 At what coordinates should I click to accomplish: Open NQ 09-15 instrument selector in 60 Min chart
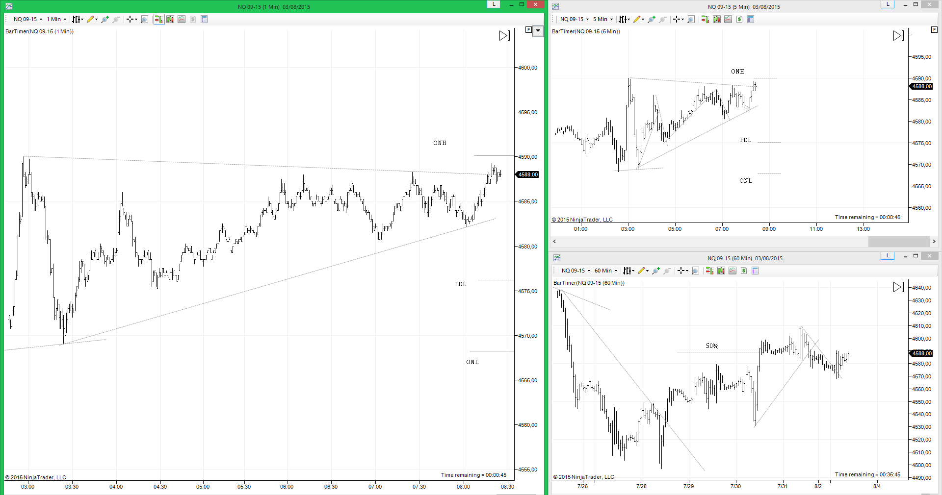pos(576,271)
